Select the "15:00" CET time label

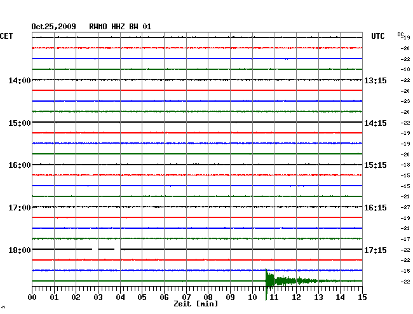pos(20,123)
